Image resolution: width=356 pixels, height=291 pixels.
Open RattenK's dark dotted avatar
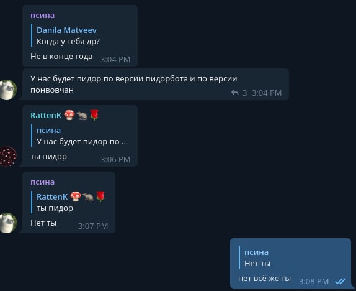click(x=7, y=157)
